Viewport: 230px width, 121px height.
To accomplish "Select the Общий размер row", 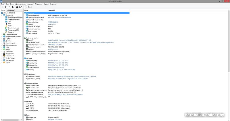I will coord(76,110).
